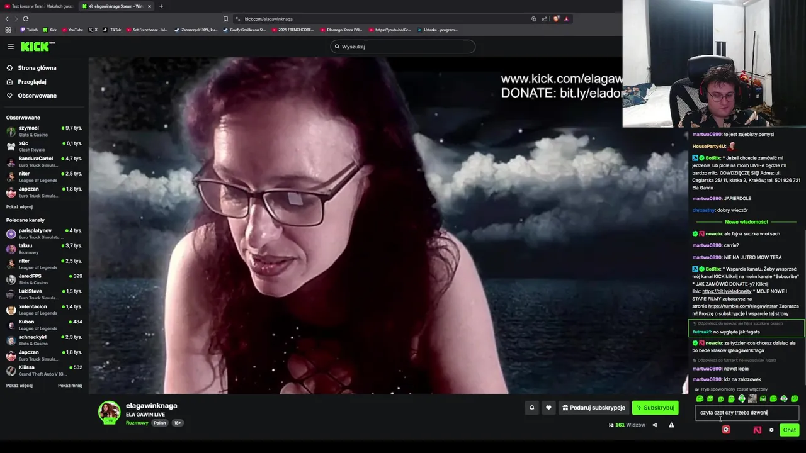
Task: Open xQc channel in followed list
Action: [x=44, y=146]
